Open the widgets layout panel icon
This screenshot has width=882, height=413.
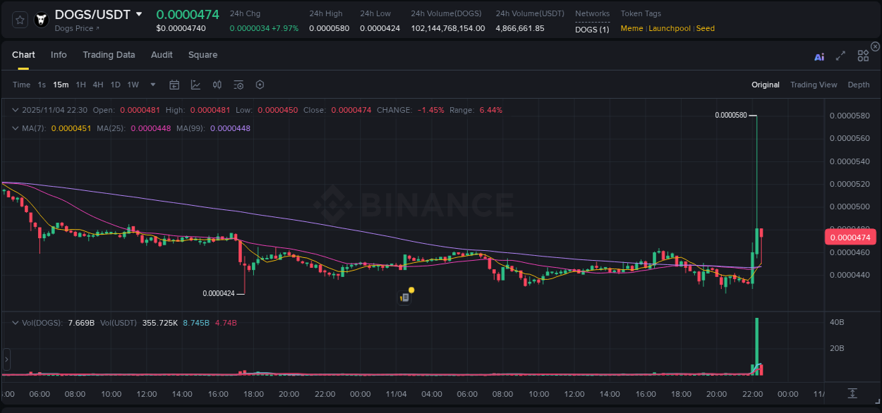[x=863, y=55]
